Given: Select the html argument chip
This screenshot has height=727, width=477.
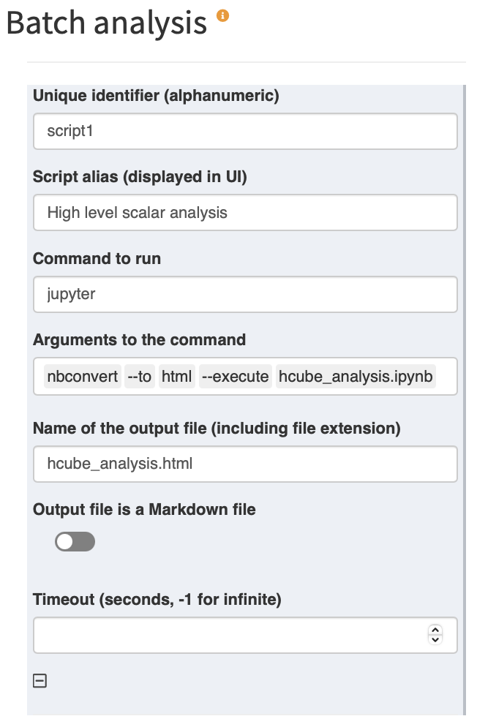Looking at the screenshot, I should pos(176,376).
